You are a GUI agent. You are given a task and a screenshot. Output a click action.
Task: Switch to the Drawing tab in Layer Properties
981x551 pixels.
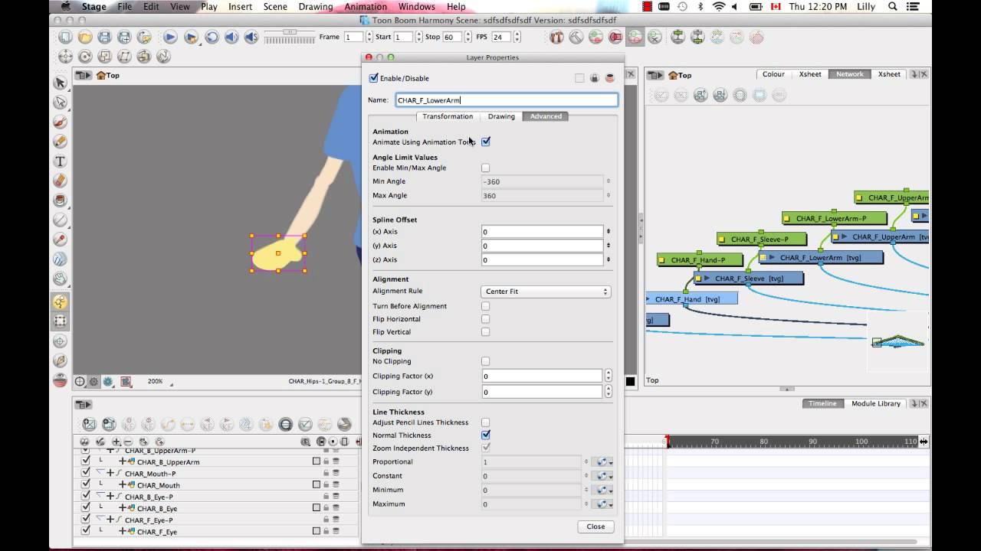coord(501,116)
